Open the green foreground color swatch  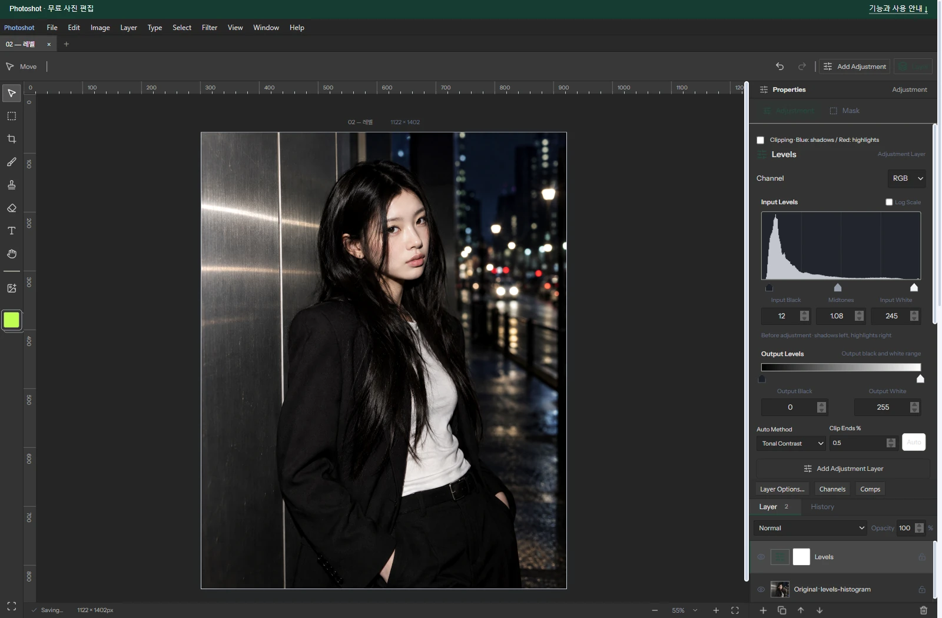[x=12, y=320]
